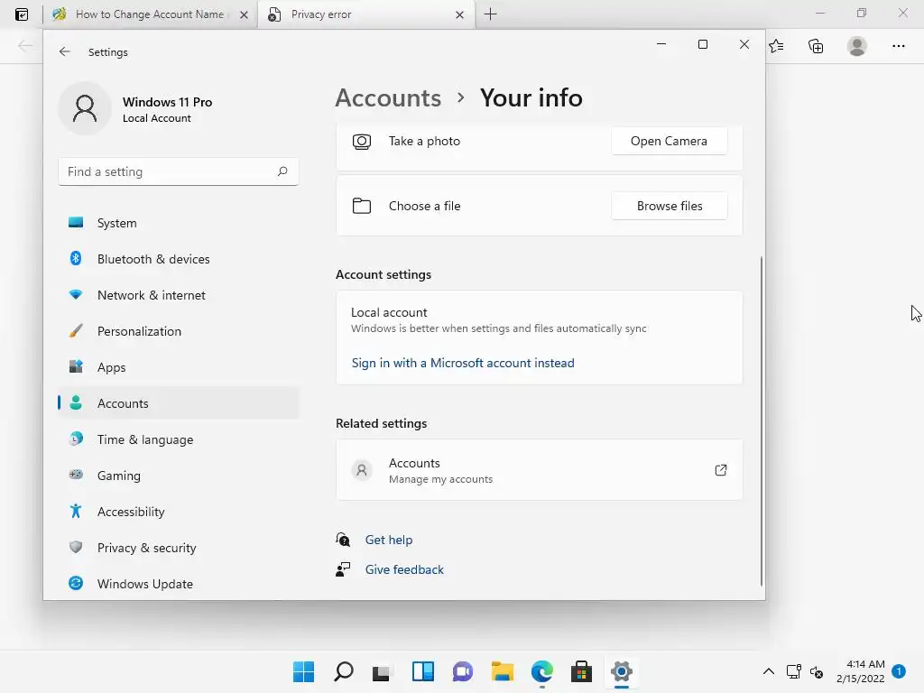Click Accounts in the breadcrumb heading
This screenshot has width=924, height=693.
388,97
